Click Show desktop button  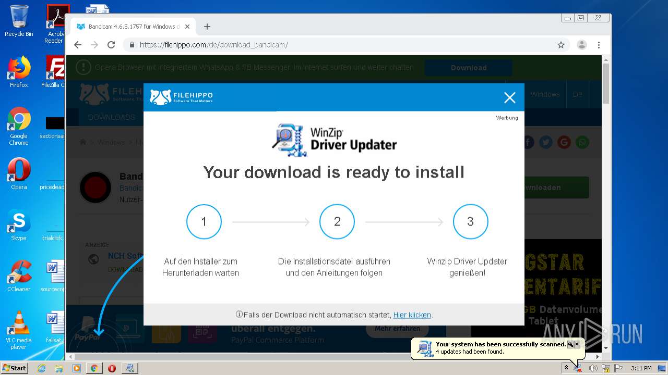click(x=663, y=368)
